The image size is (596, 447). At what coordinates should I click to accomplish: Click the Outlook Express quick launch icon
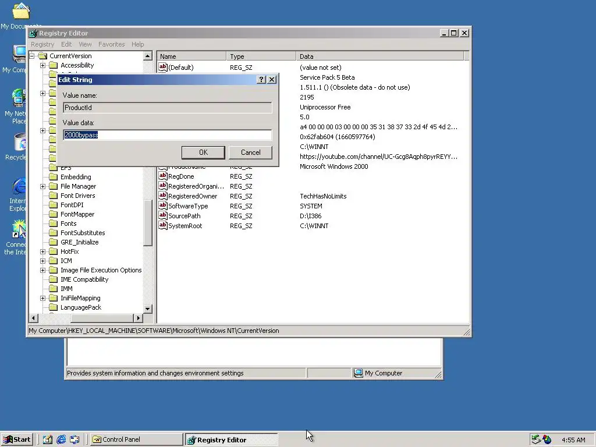[74, 440]
